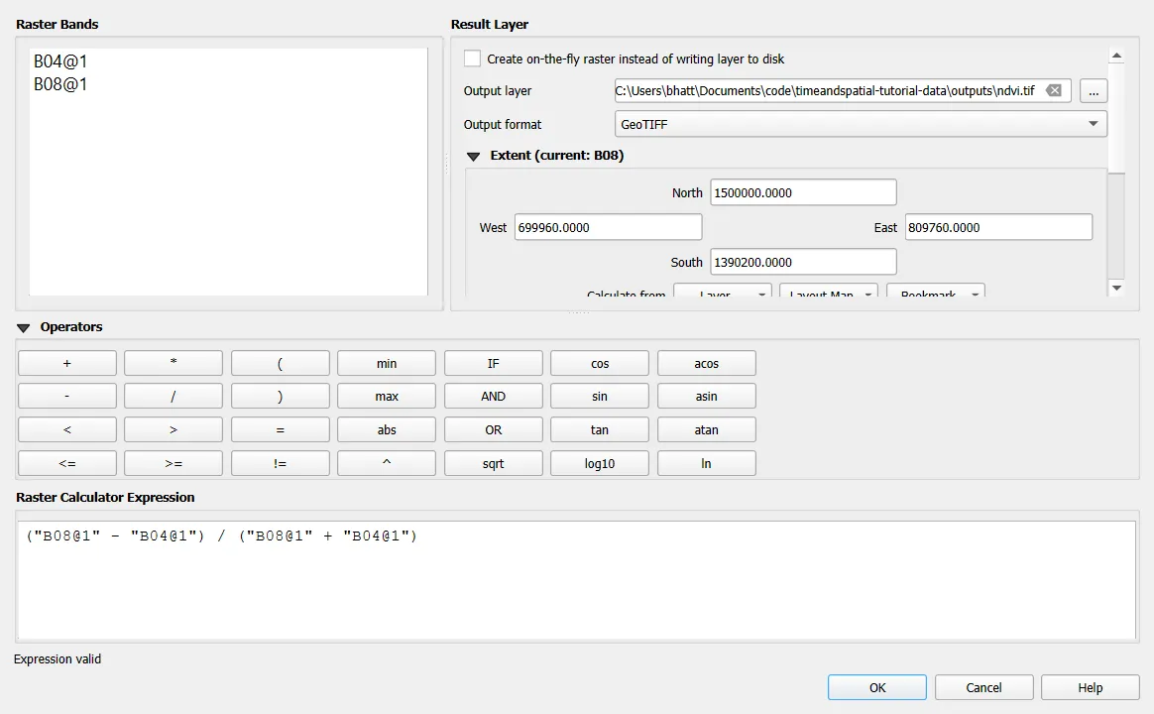
Task: Insert the tan function
Action: pos(600,429)
